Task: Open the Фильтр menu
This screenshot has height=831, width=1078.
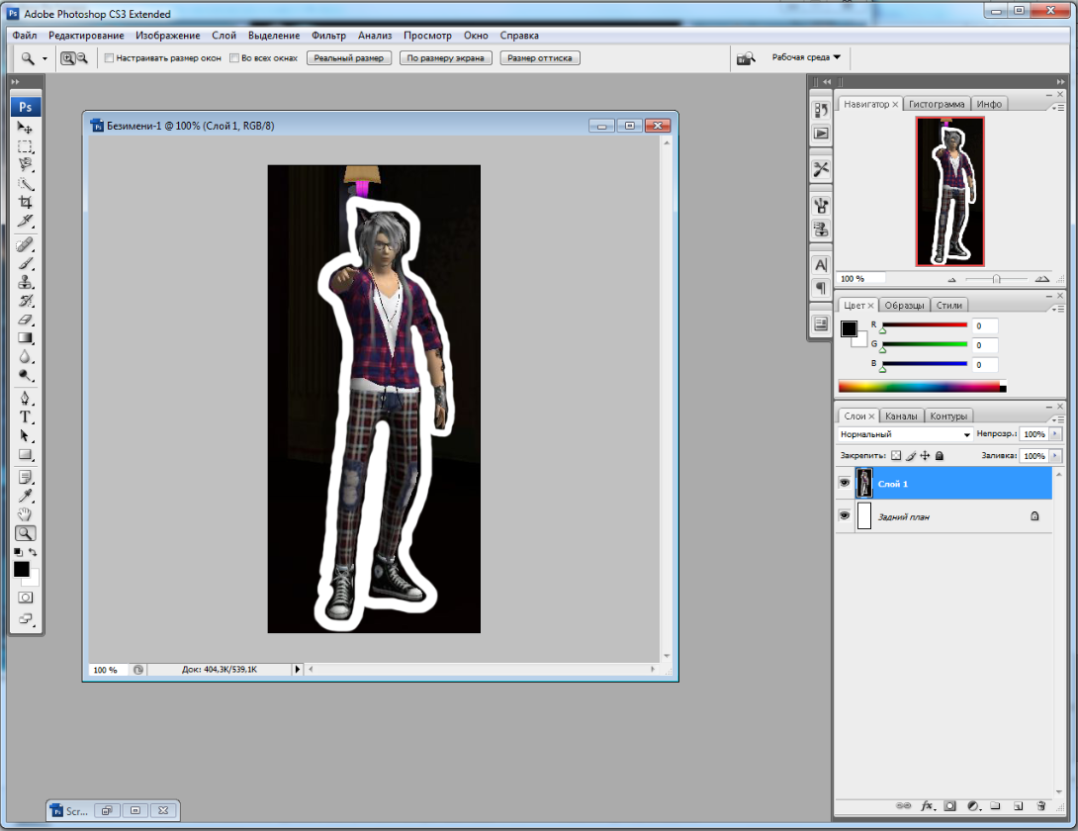Action: click(328, 36)
